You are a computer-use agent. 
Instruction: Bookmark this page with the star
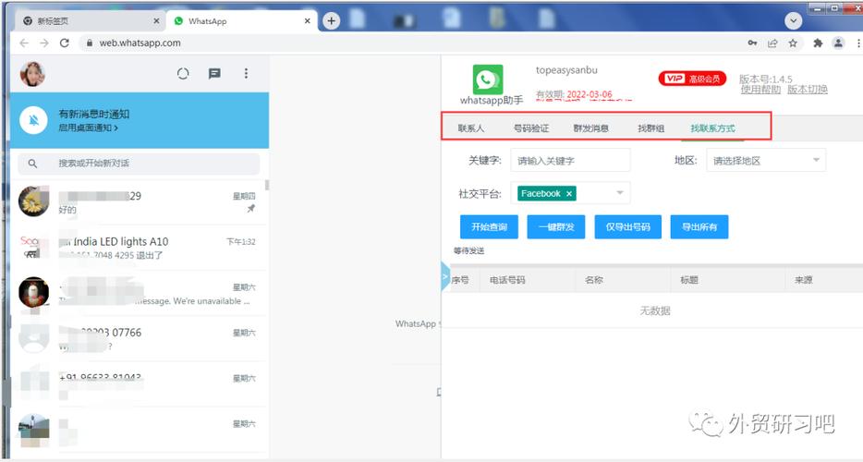pos(793,43)
